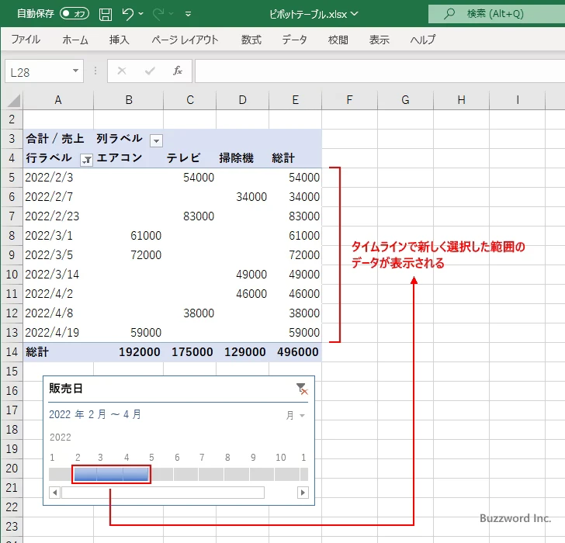Click the 合計 / 売上 cell
The image size is (565, 543).
(x=58, y=139)
